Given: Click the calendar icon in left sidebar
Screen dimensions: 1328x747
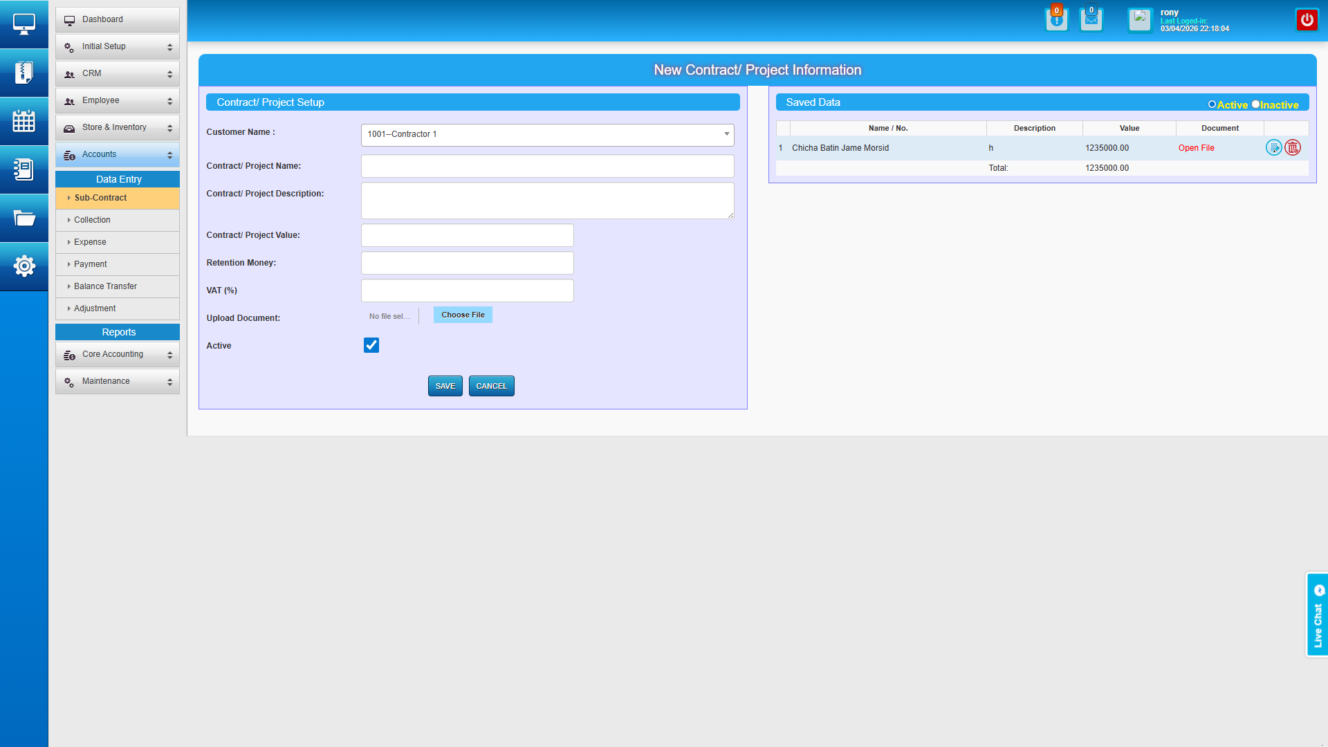Looking at the screenshot, I should coord(24,121).
